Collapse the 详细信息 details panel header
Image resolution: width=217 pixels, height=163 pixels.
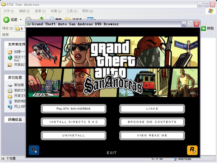(x=15, y=119)
